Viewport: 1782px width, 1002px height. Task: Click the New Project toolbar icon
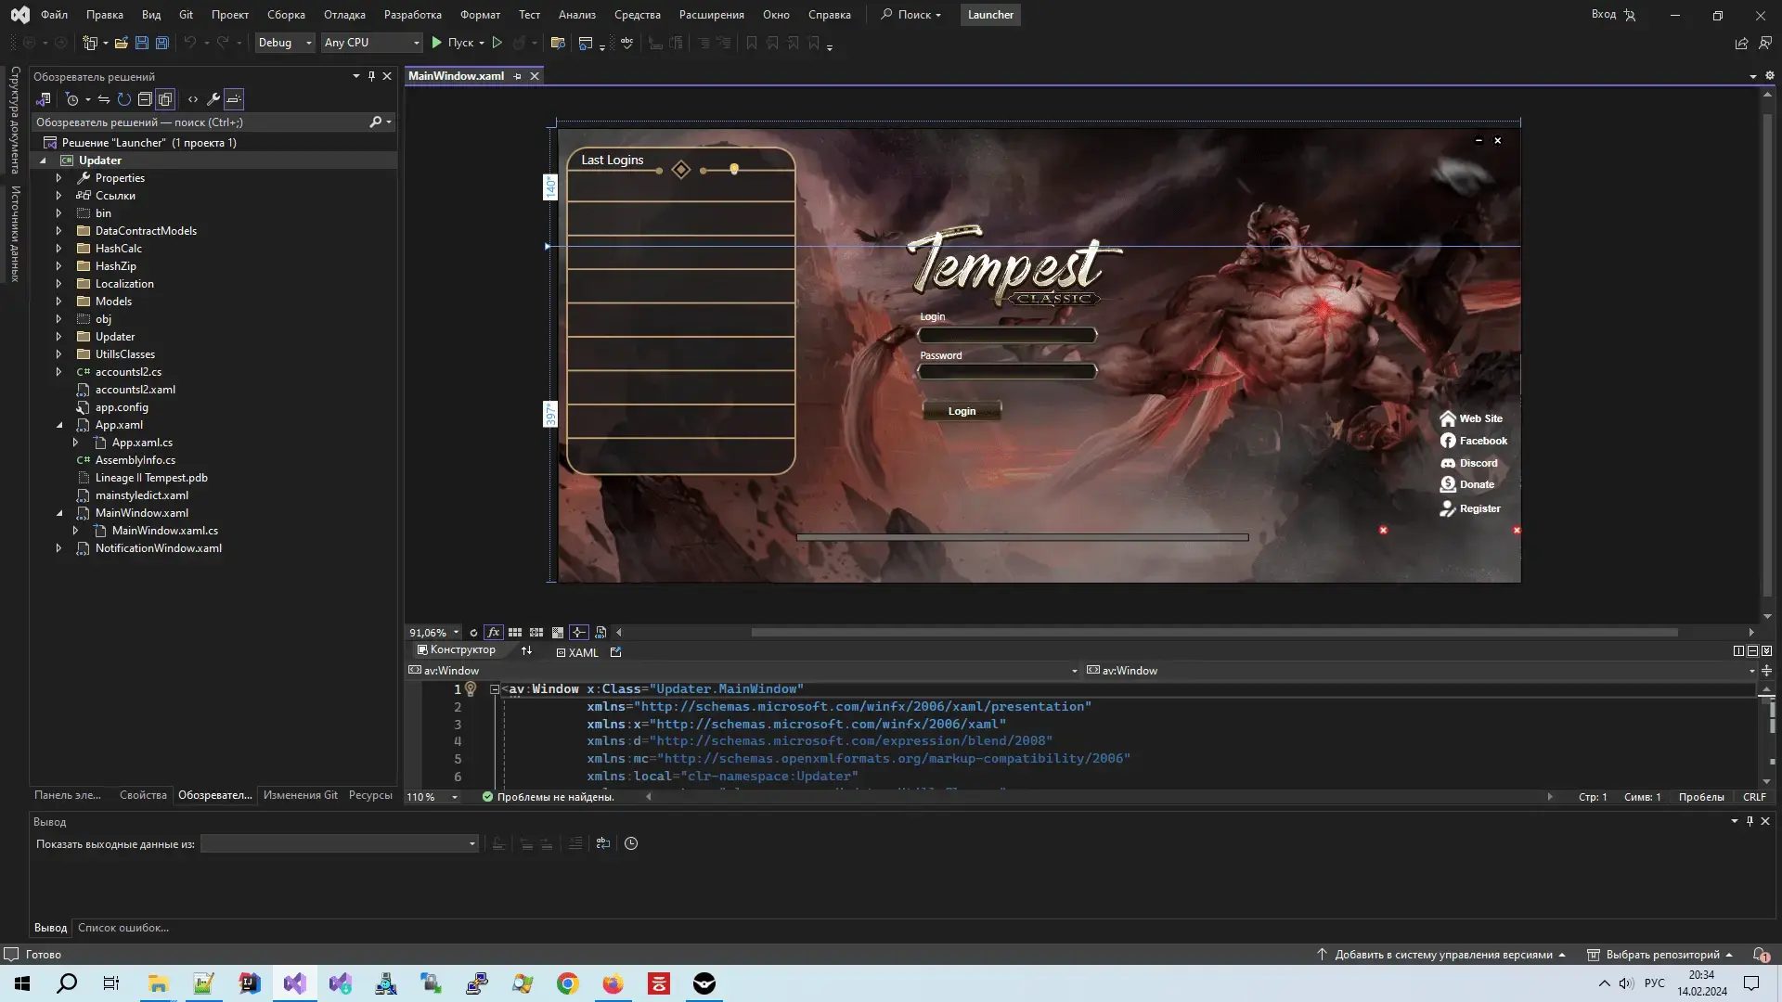point(90,43)
